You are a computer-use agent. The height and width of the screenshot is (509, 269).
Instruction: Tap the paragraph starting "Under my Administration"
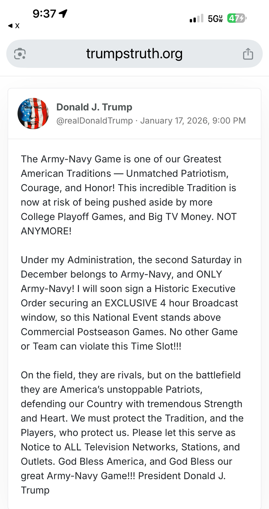[x=130, y=303]
